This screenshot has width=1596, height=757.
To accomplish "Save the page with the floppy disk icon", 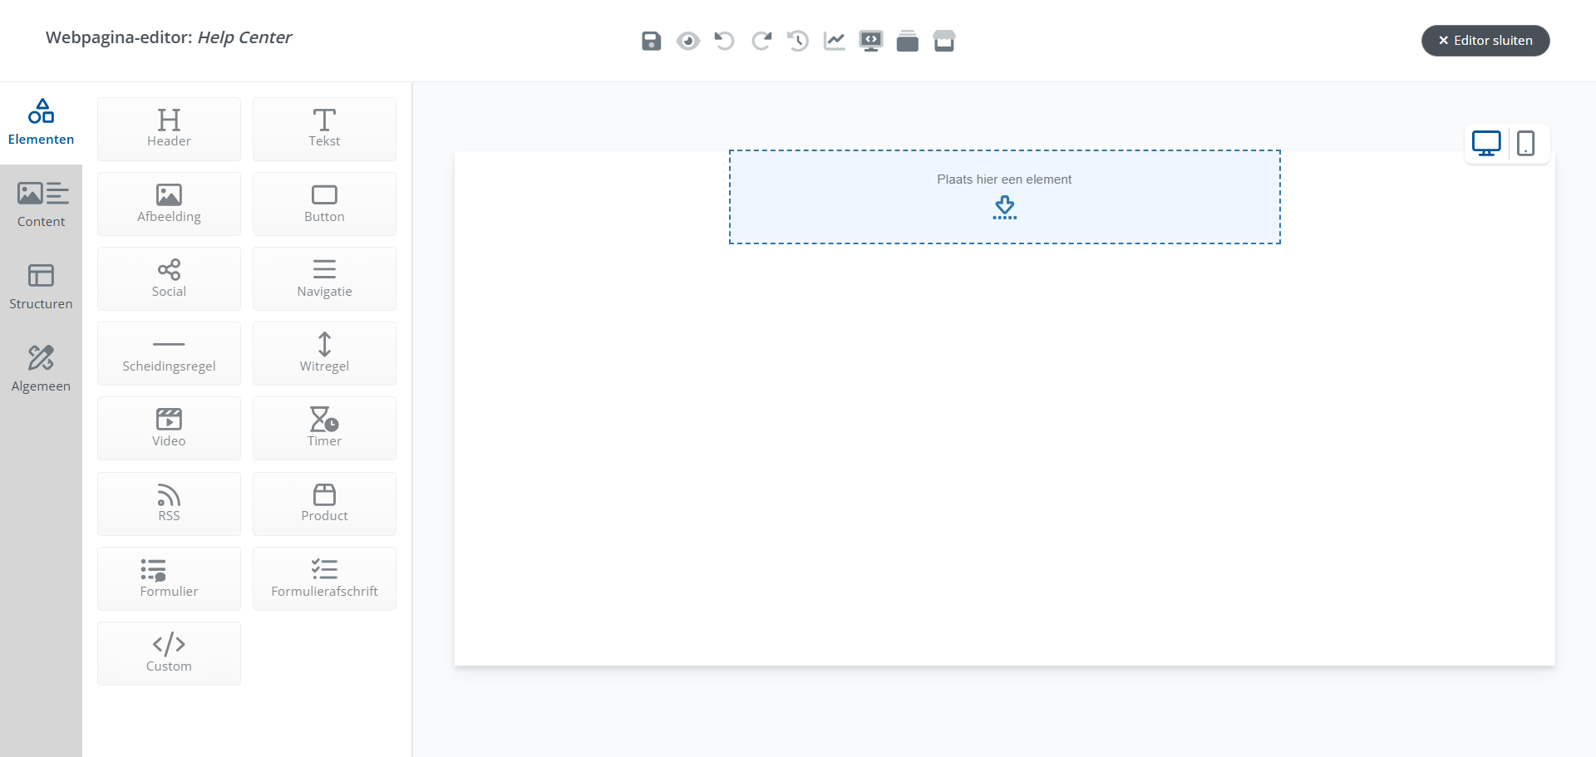I will click(651, 41).
